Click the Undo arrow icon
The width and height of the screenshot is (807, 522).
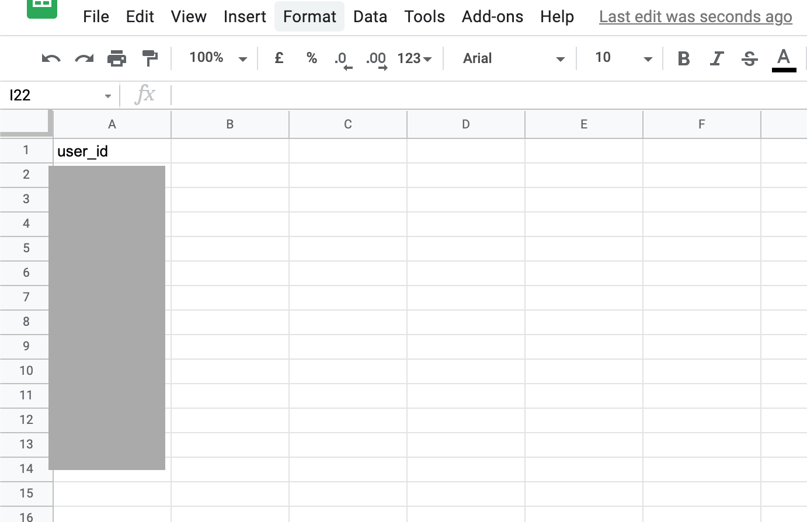[51, 58]
